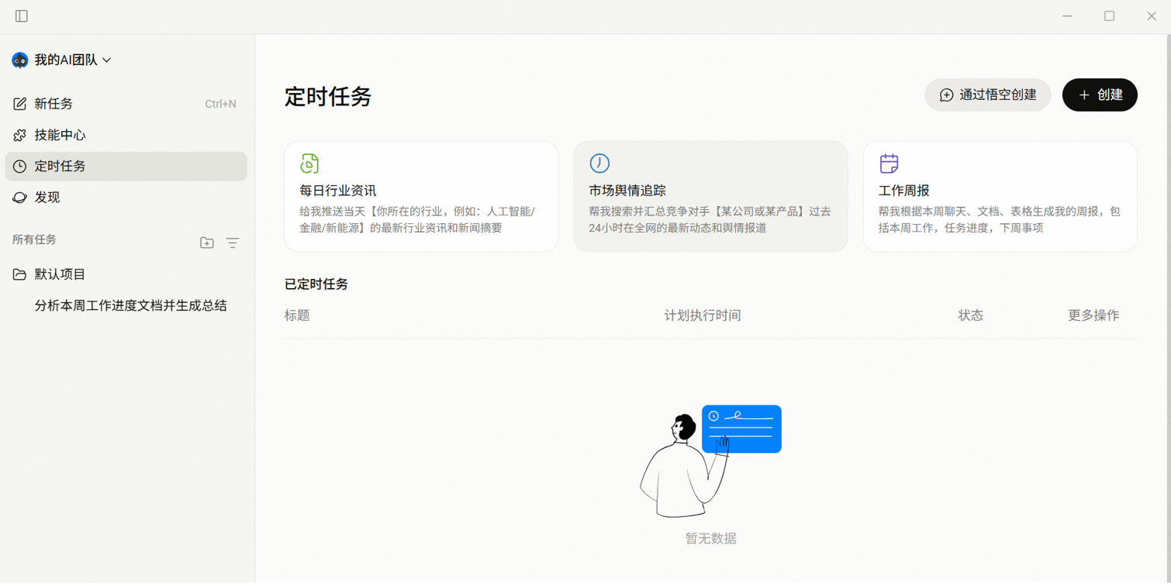
Task: Click the 通过悟空创建 button
Action: [x=987, y=95]
